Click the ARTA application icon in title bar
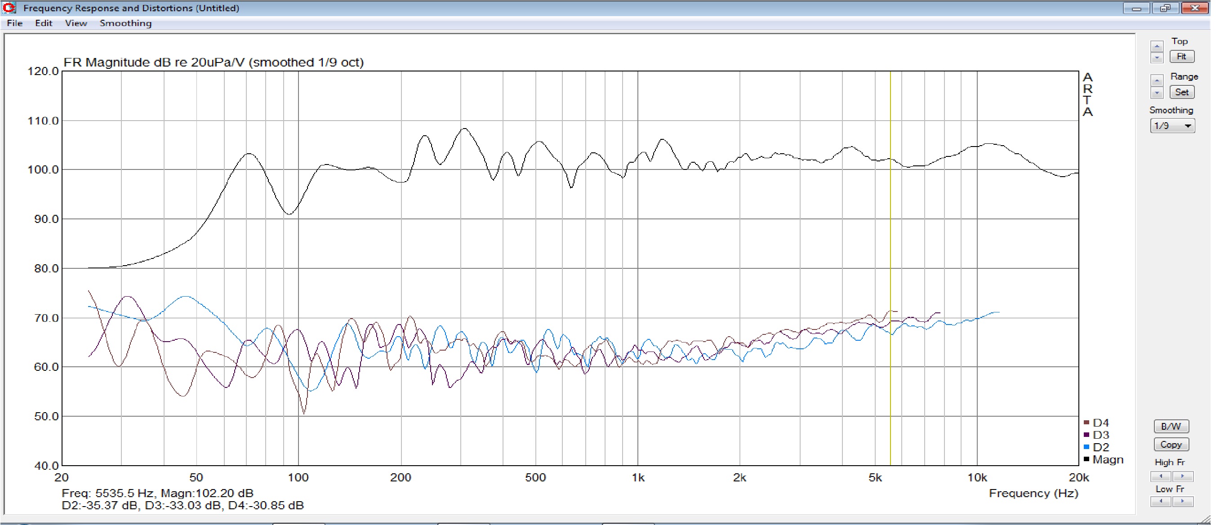This screenshot has height=525, width=1220. click(9, 8)
